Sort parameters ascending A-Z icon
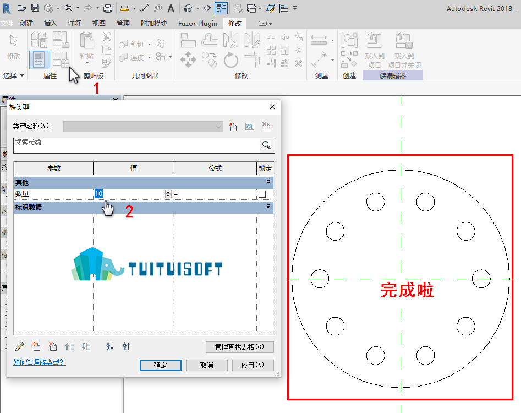This screenshot has width=521, height=413. pyautogui.click(x=110, y=346)
